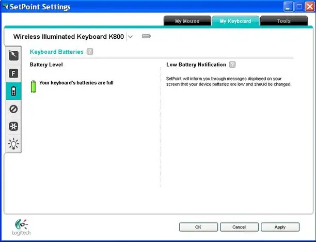Viewport: 316px width, 242px height.
Task: Click the Logitech logo
Action: (x=21, y=228)
